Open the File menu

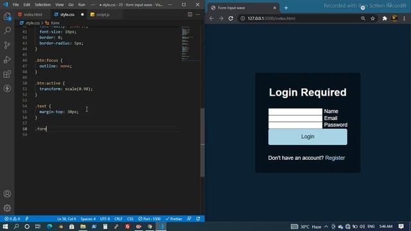click(x=15, y=4)
